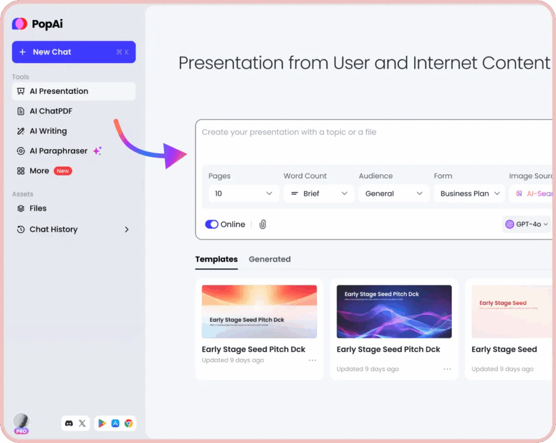This screenshot has width=556, height=443.
Task: Open the More tools section
Action: pos(39,171)
